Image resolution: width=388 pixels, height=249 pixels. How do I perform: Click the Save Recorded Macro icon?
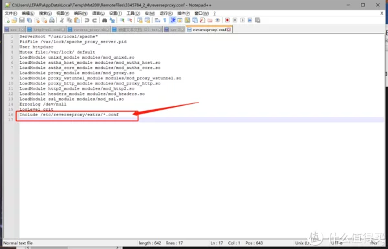click(257, 21)
